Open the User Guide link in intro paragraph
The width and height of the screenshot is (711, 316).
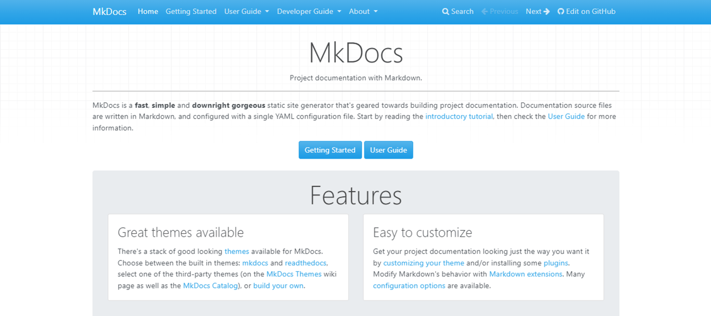(566, 117)
